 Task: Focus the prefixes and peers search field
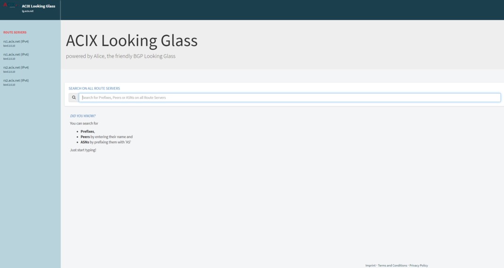290,97
